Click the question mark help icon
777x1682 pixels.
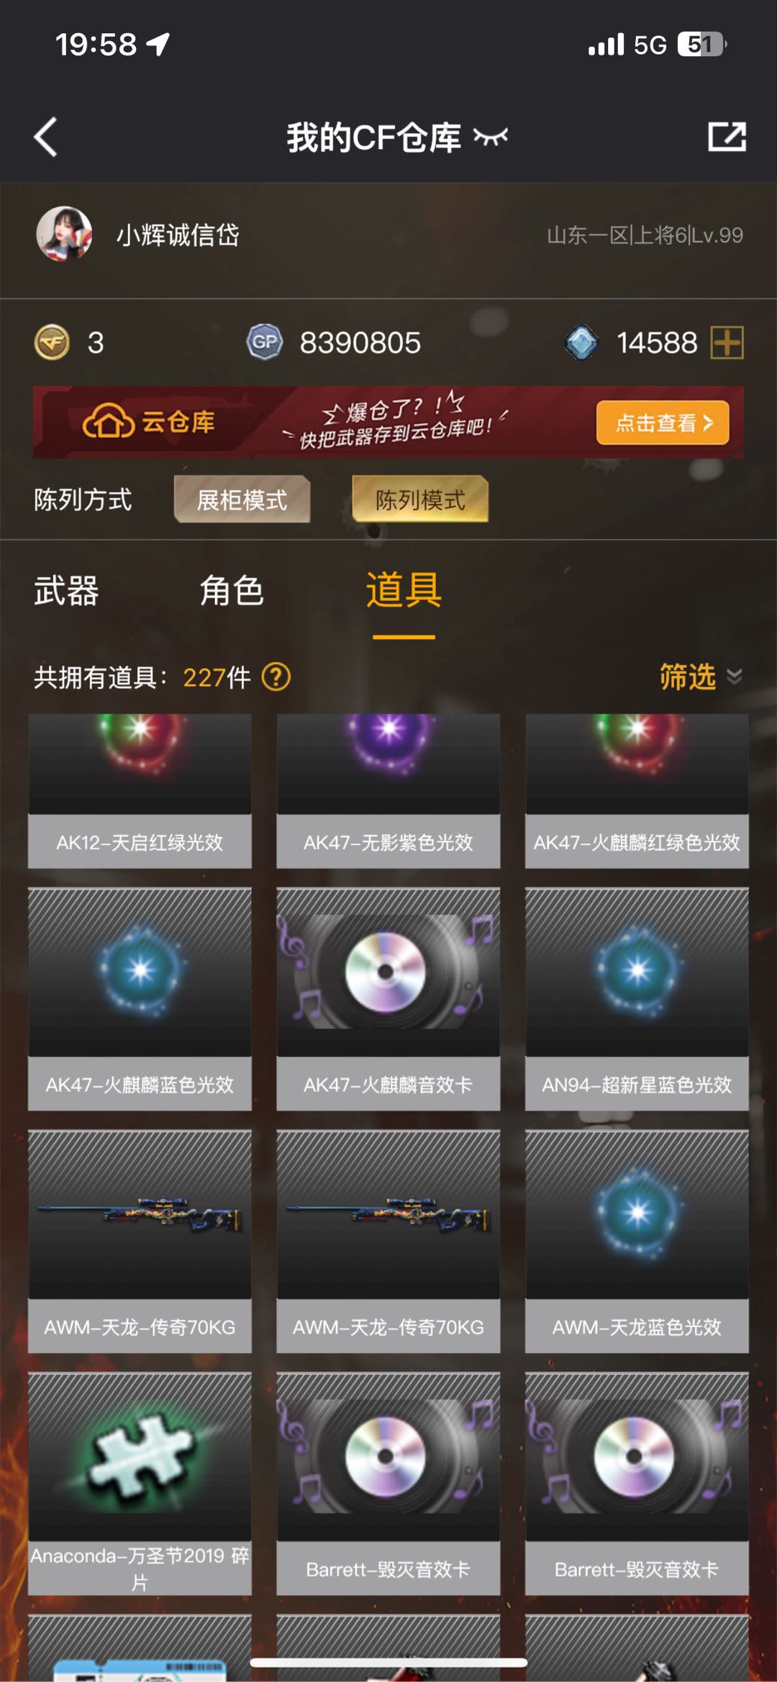tap(276, 677)
